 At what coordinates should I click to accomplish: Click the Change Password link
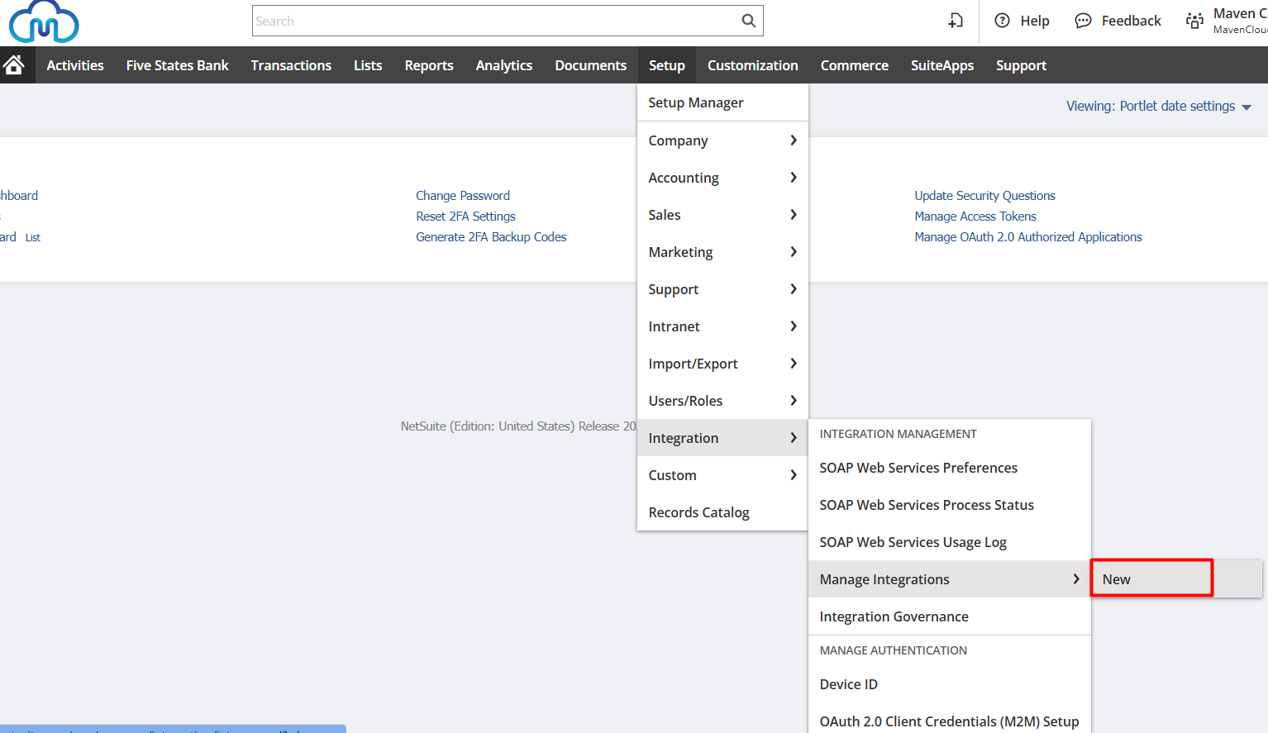[x=462, y=196]
